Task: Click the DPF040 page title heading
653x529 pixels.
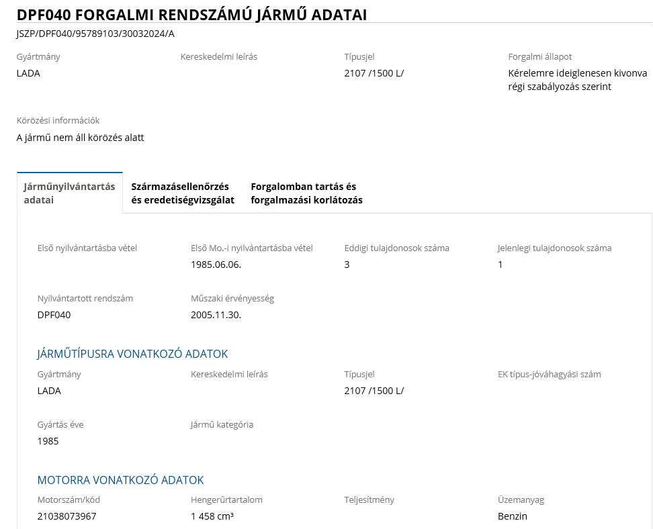Action: tap(191, 15)
